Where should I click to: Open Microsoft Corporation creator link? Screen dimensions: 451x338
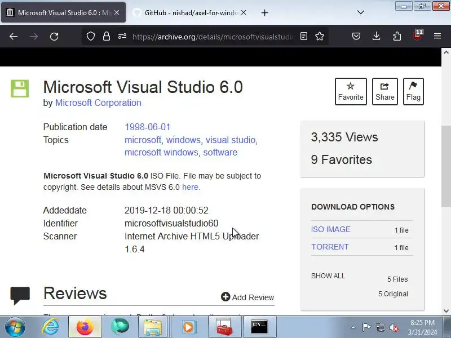(98, 103)
